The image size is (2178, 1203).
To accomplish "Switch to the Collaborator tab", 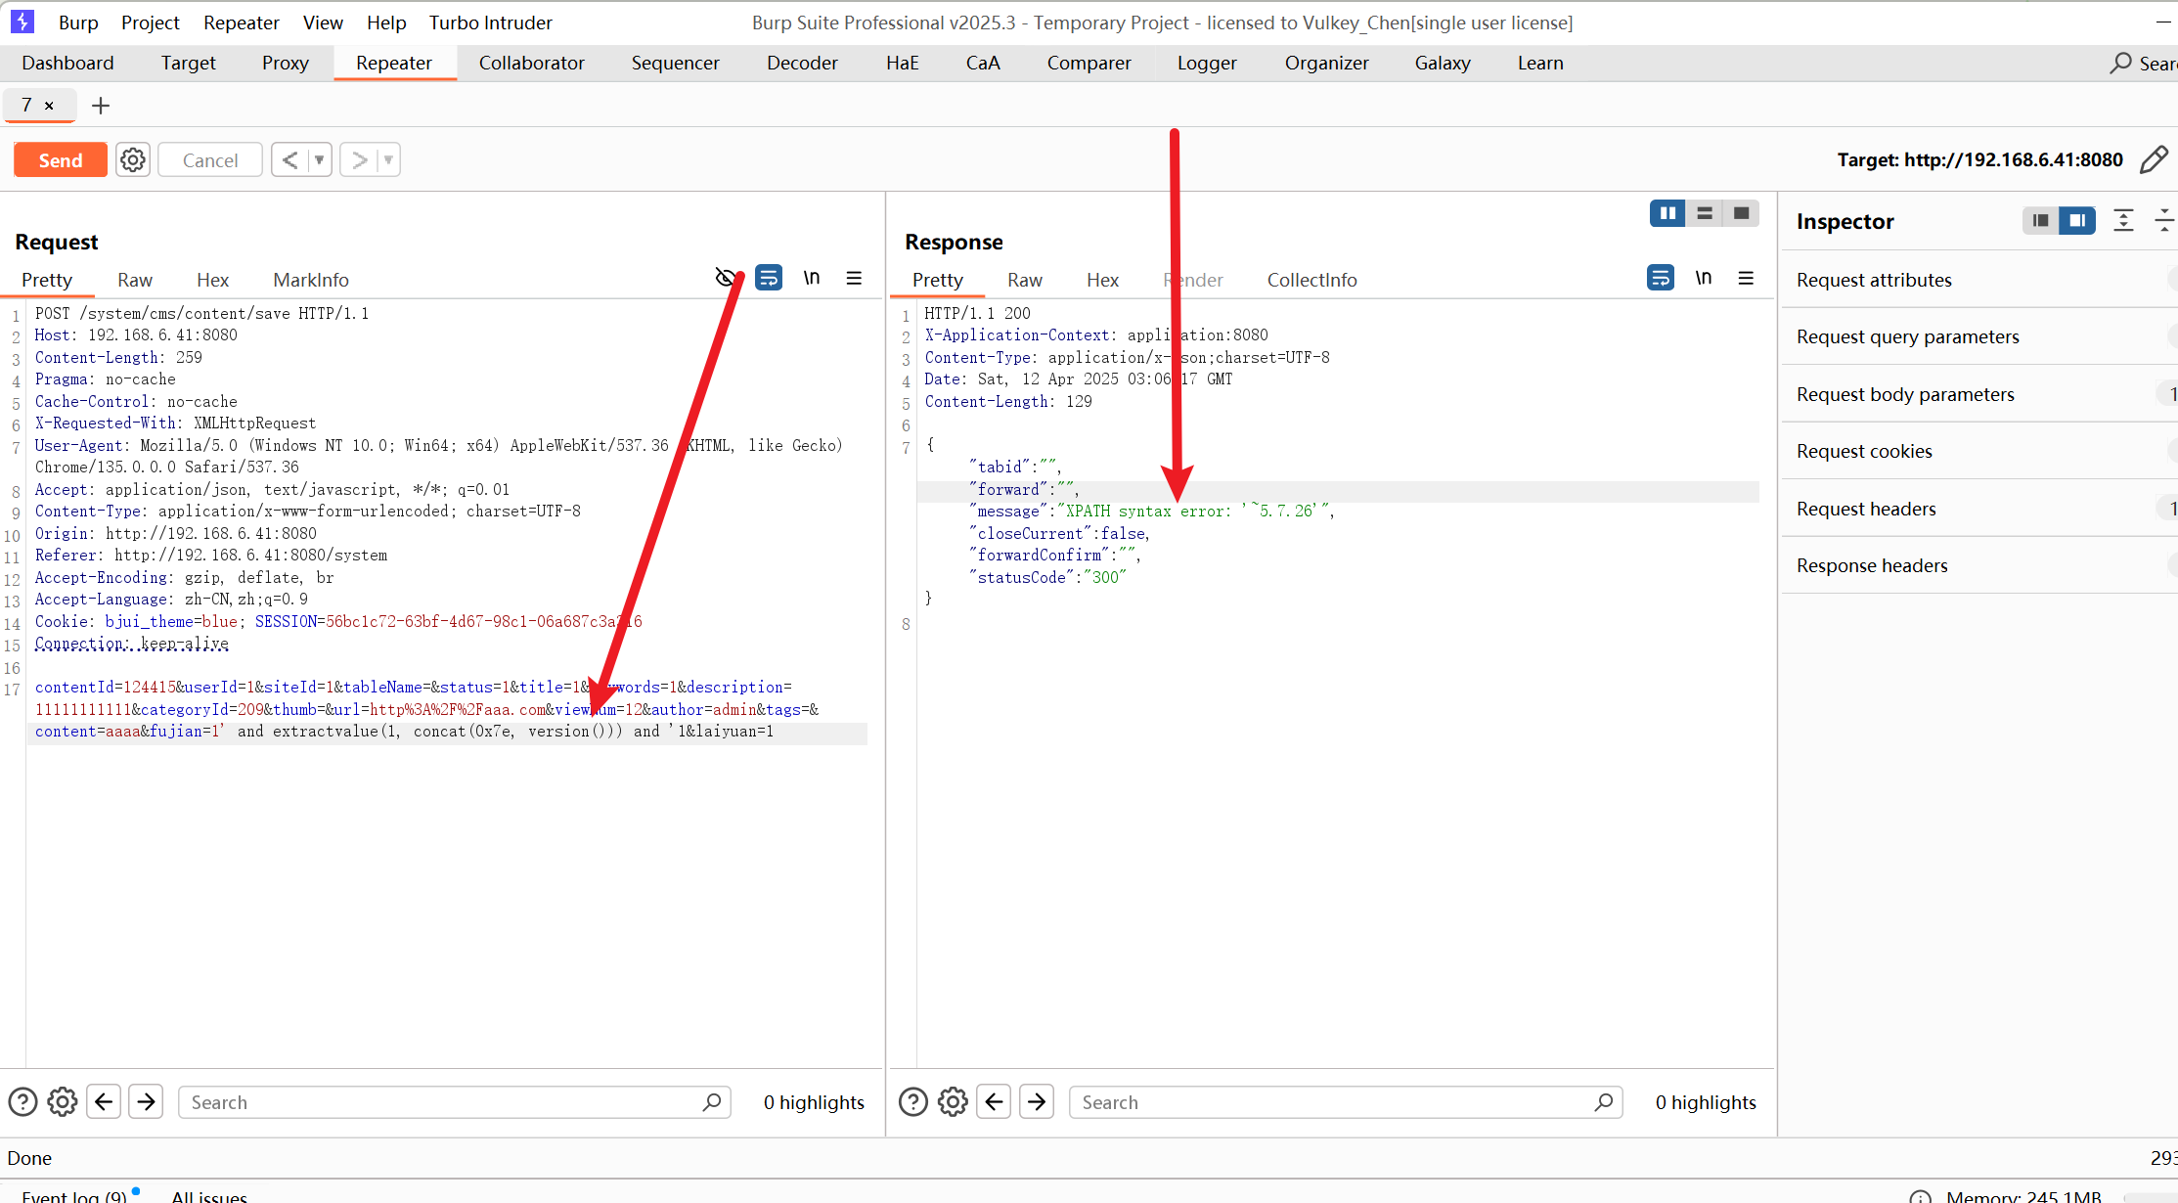I will click(x=531, y=63).
